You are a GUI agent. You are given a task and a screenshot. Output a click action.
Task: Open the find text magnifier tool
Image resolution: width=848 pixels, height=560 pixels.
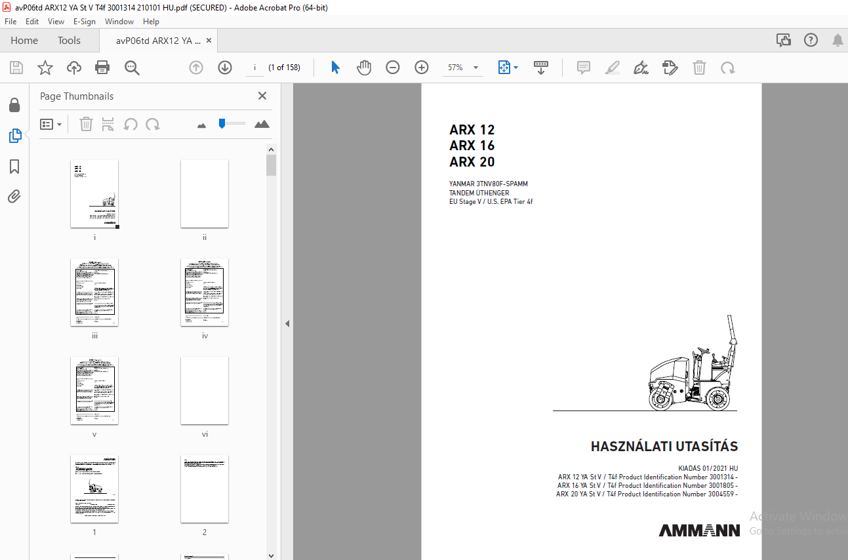tap(132, 68)
